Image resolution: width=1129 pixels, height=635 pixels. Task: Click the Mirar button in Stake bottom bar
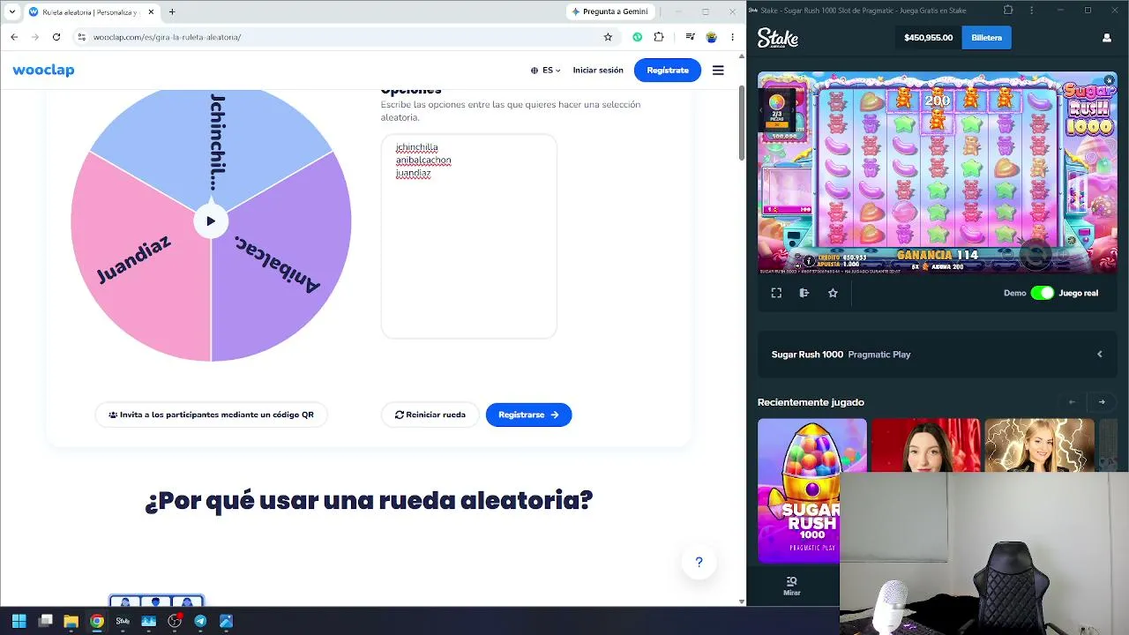pos(792,586)
